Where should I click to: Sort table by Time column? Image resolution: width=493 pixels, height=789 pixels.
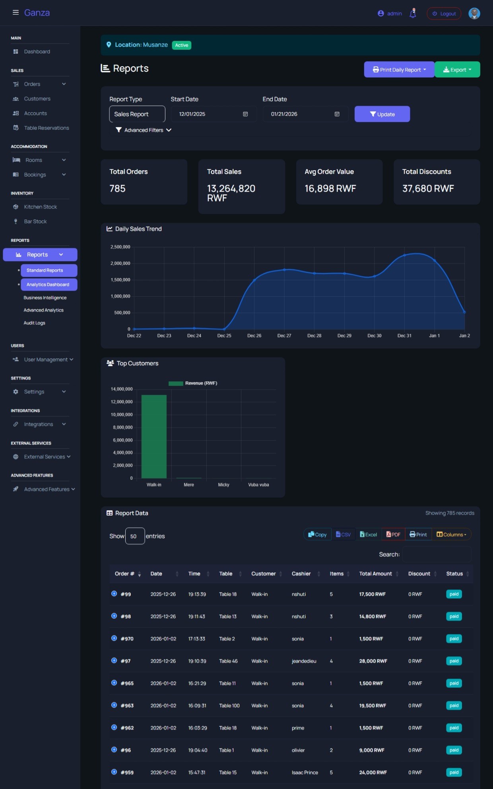point(198,574)
